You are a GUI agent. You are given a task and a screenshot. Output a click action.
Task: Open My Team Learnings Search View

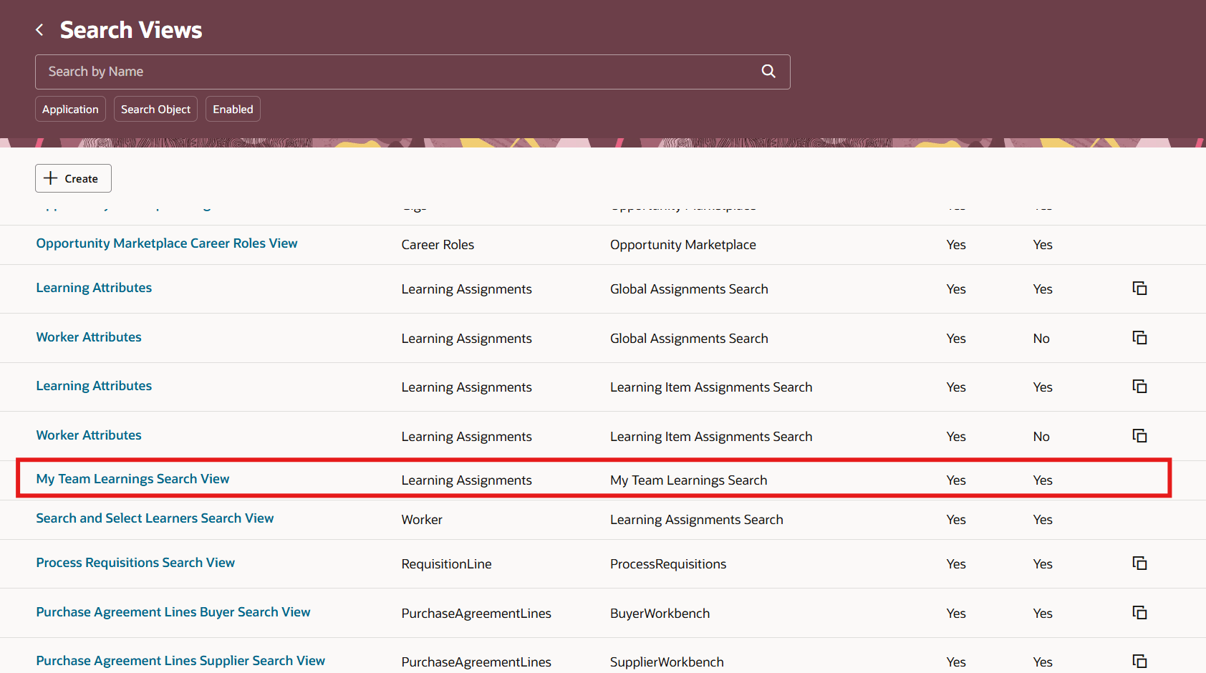coord(132,478)
